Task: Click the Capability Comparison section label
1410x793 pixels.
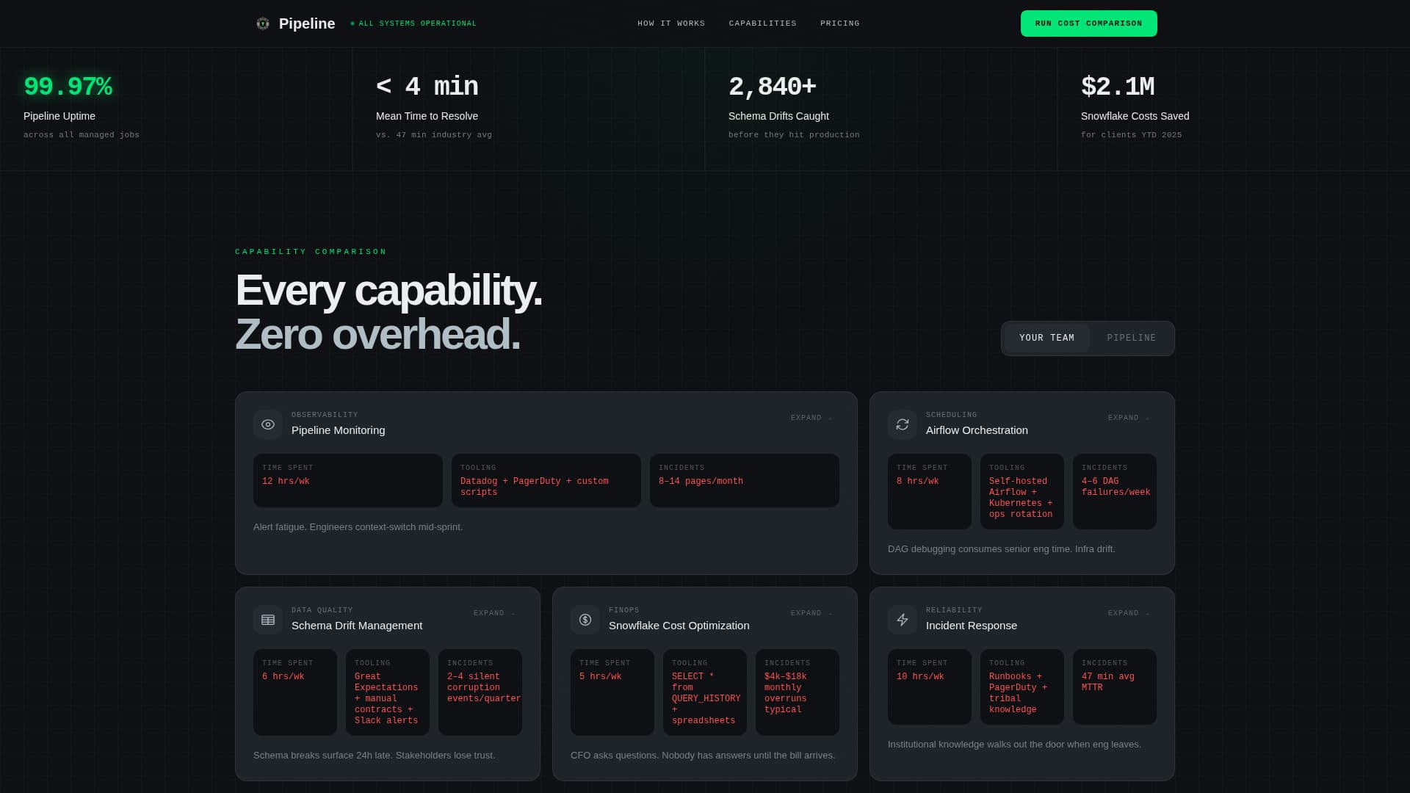Action: (x=311, y=252)
